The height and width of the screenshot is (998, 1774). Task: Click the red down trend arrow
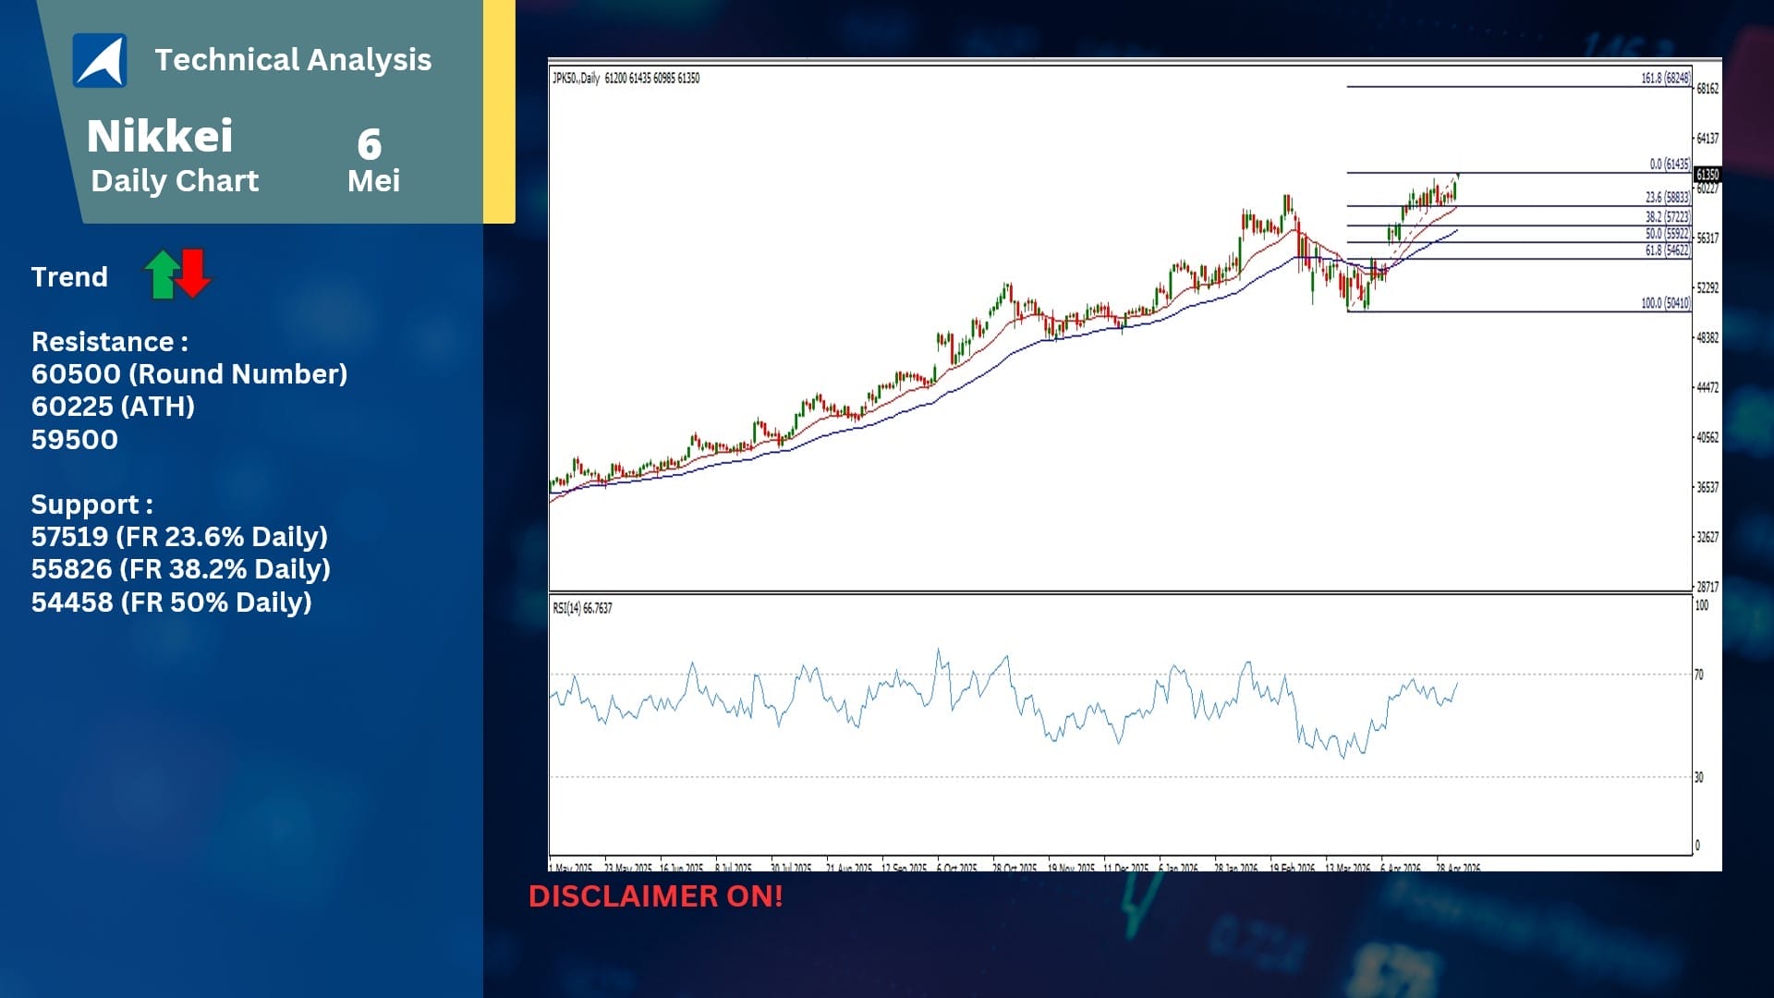[192, 273]
